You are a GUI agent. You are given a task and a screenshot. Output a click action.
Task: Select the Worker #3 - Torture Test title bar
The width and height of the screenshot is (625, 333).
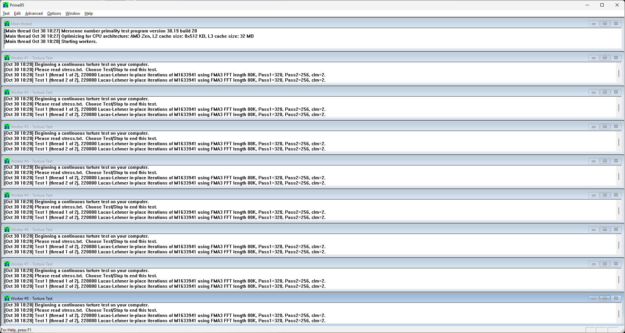click(x=312, y=127)
